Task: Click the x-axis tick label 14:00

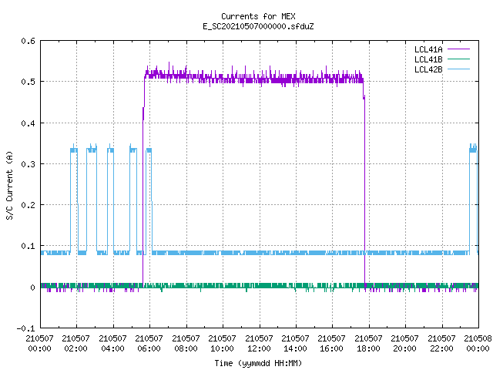Action: point(295,348)
